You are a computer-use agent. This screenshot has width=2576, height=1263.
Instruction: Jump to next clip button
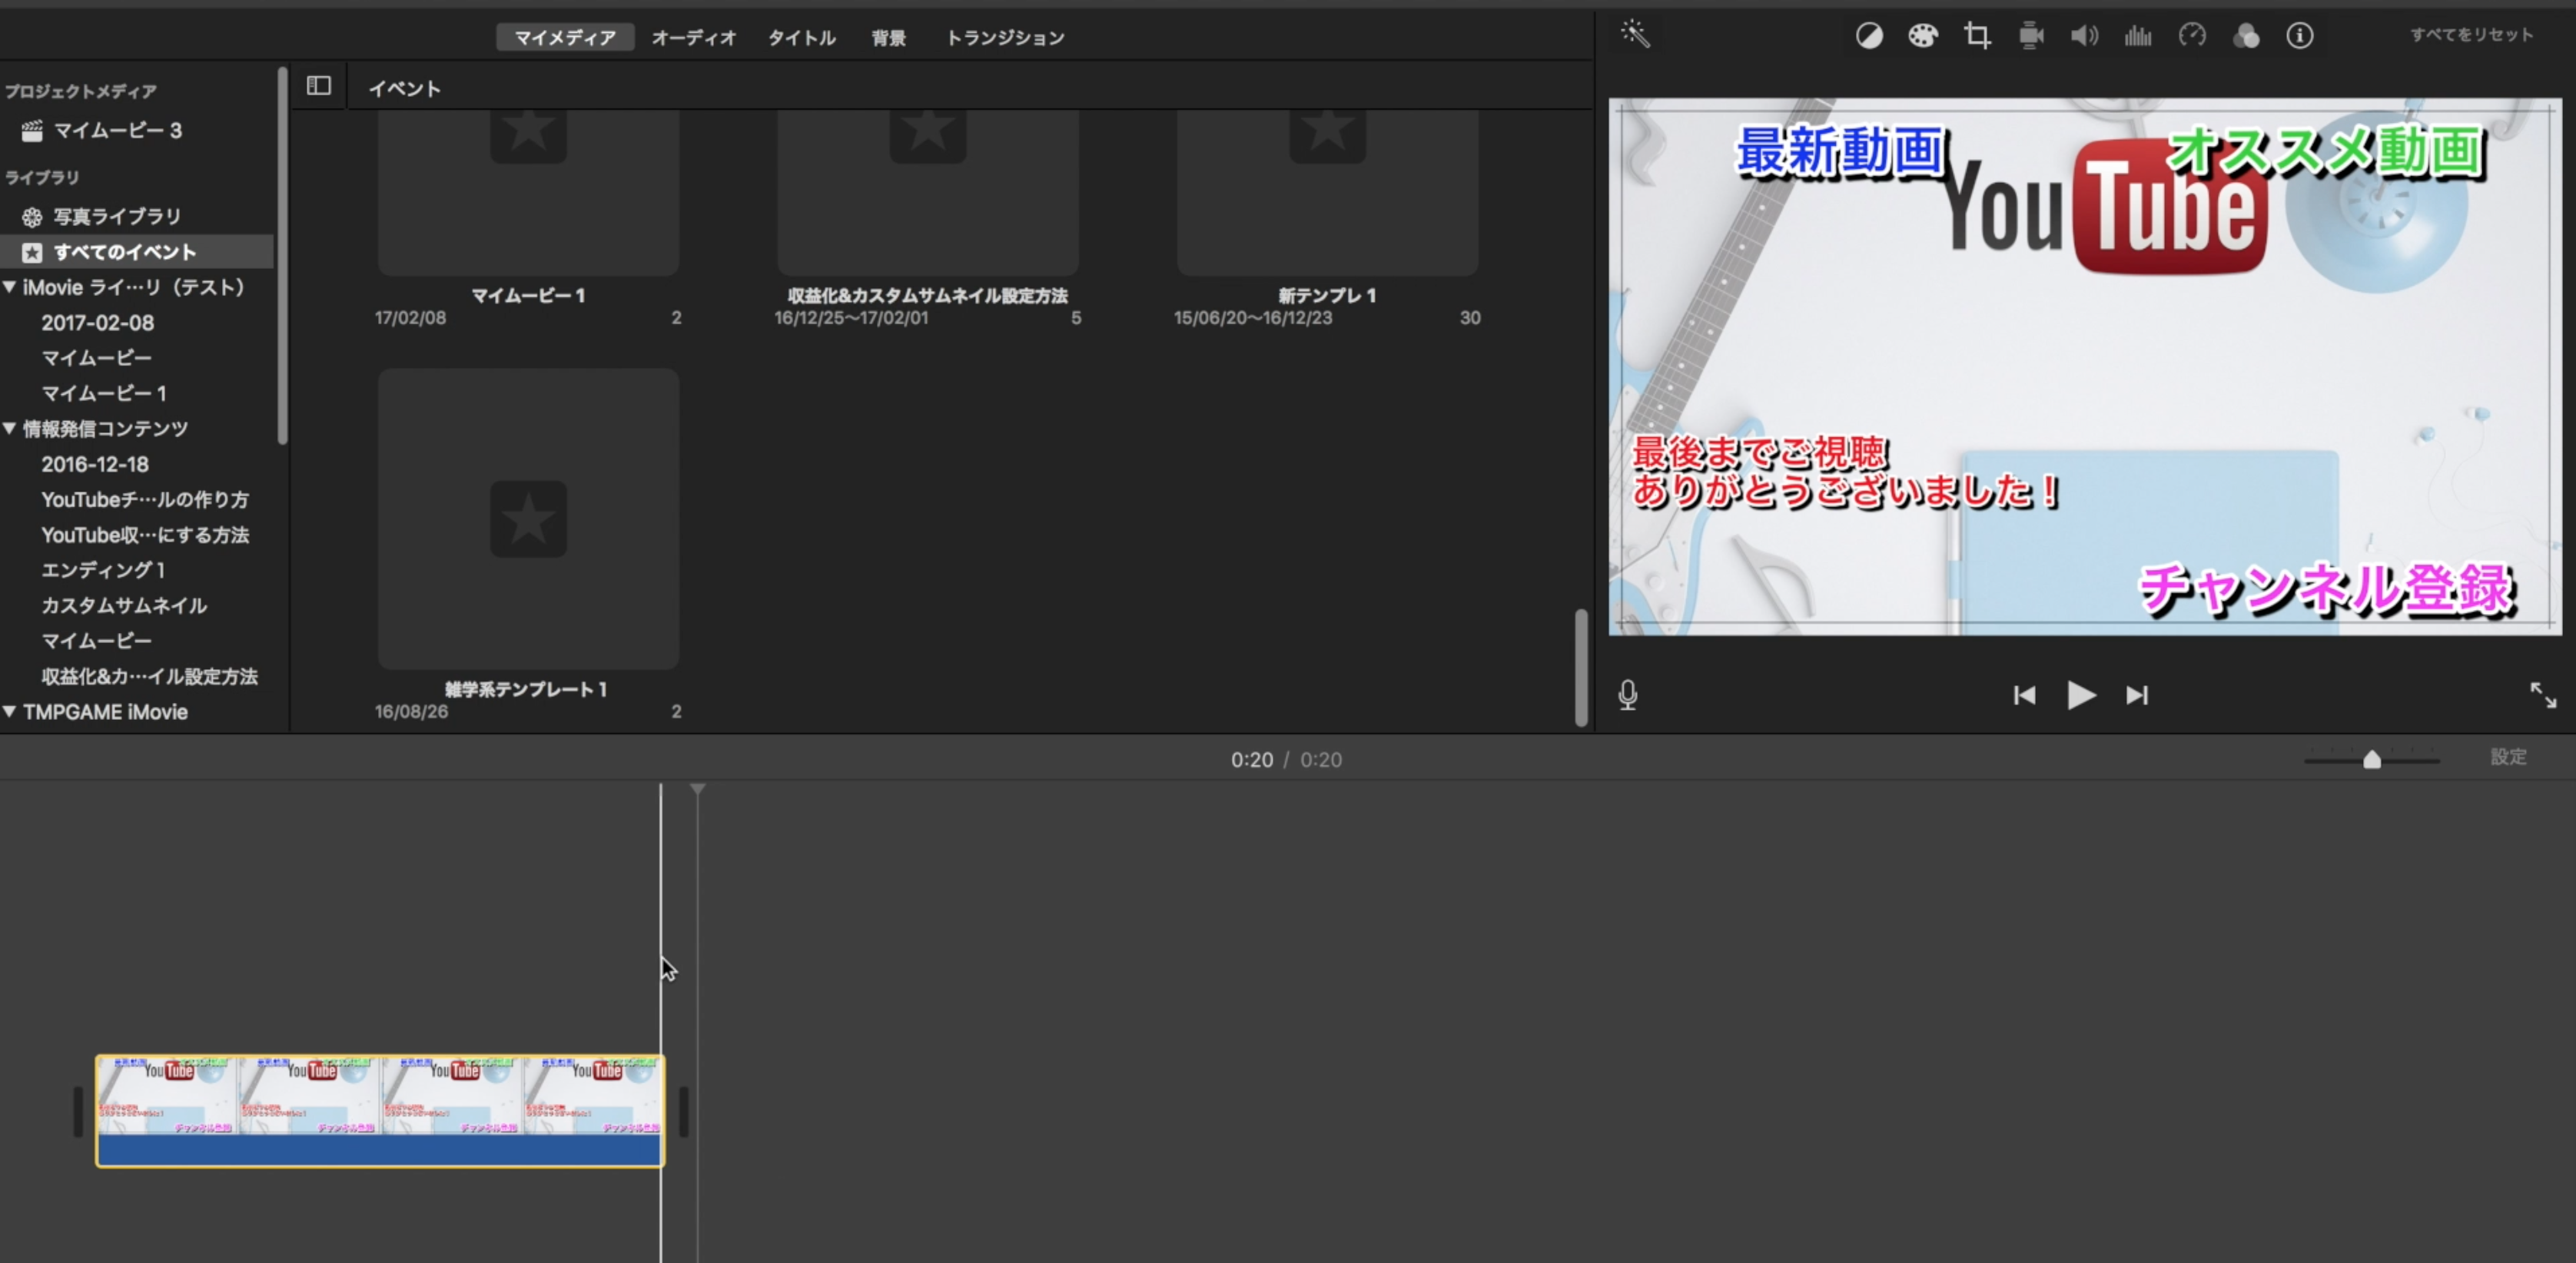(2137, 695)
